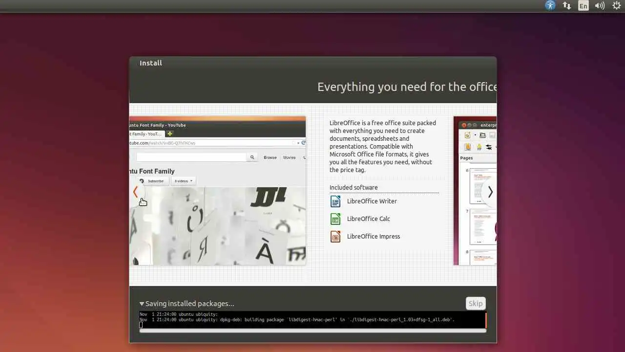Open the videos dropdown in YouTube slide
This screenshot has width=625, height=352.
(184, 181)
